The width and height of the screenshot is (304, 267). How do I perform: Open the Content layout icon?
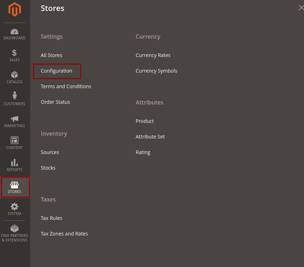[15, 141]
